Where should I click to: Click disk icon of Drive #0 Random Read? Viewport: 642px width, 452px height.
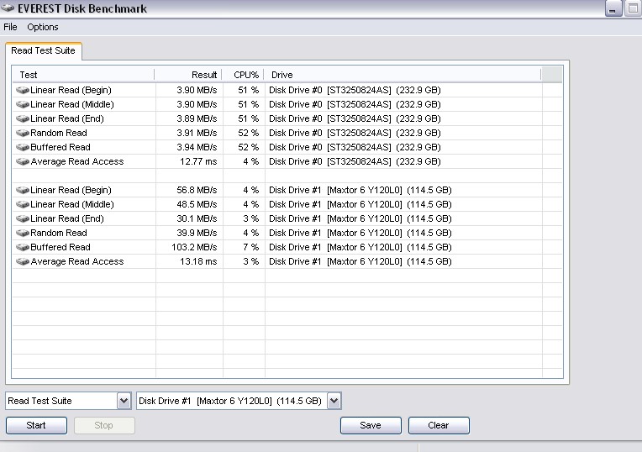coord(23,133)
